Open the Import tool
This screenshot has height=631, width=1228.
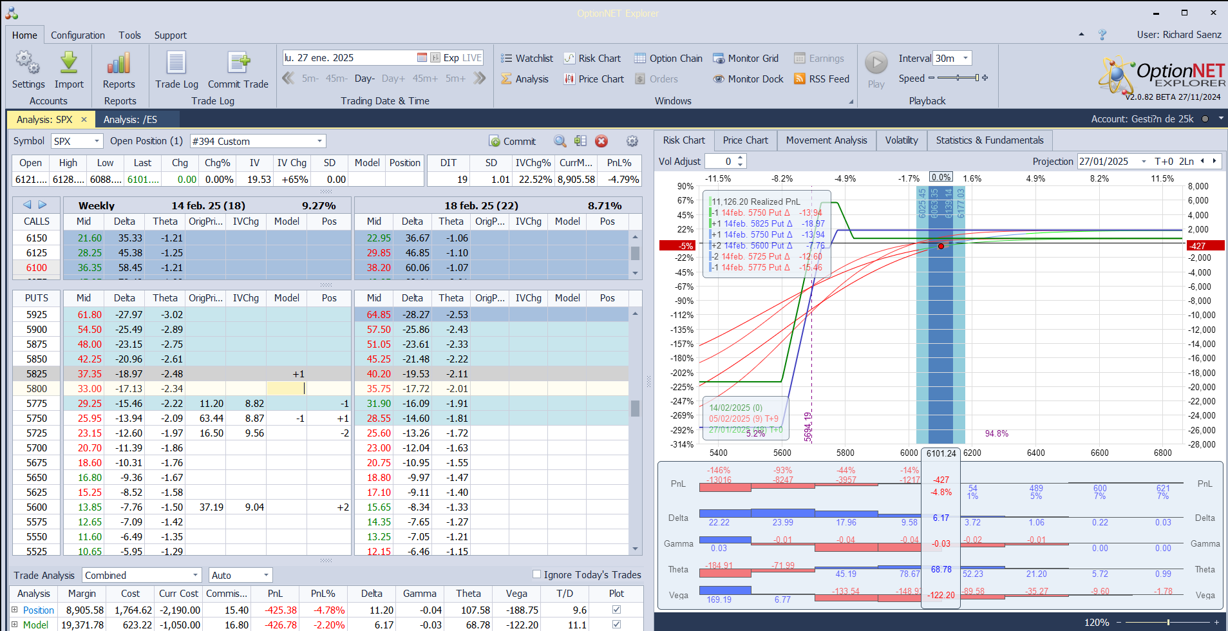(x=69, y=70)
